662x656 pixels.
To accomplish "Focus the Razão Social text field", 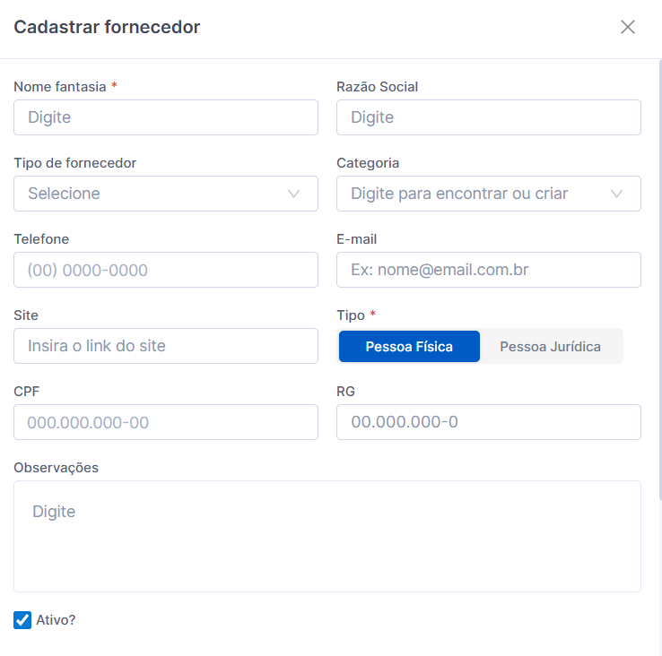I will pos(488,117).
